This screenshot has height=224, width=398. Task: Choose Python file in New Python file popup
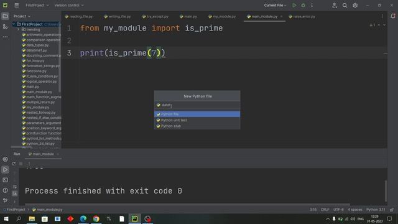pos(197,114)
